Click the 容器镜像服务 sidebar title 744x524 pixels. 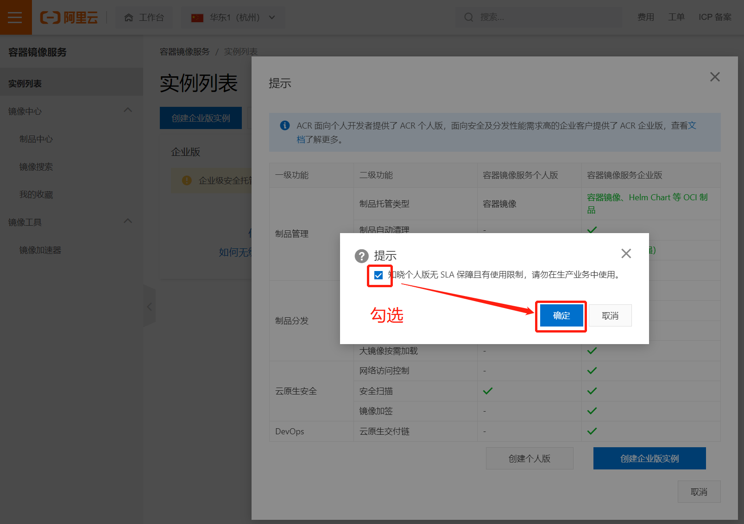pyautogui.click(x=38, y=52)
